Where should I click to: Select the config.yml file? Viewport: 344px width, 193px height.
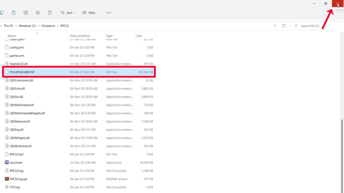17,48
